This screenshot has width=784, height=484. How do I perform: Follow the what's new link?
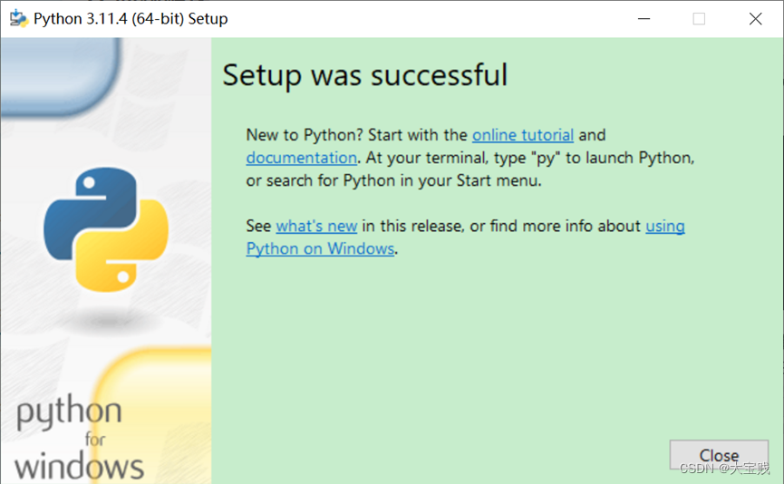pyautogui.click(x=316, y=226)
